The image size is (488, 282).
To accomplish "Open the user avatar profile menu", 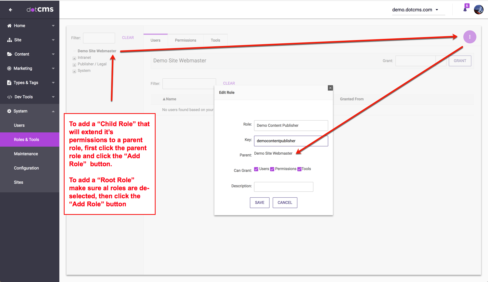I will [x=479, y=9].
